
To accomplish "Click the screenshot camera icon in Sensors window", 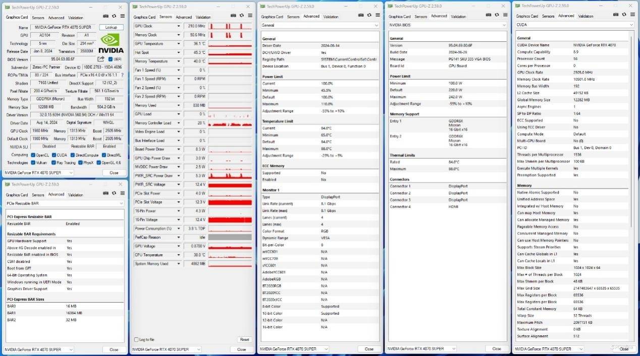I will pyautogui.click(x=233, y=16).
